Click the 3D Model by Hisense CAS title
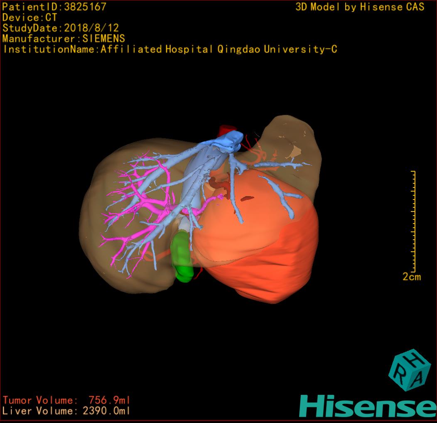The height and width of the screenshot is (423, 437). click(x=360, y=7)
